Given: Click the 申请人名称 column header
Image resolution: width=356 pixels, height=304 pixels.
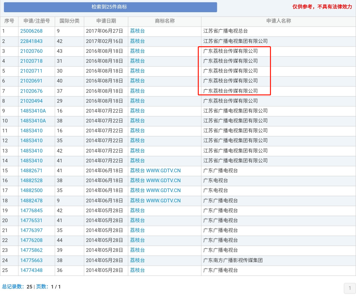Looking at the screenshot, I should (x=279, y=21).
